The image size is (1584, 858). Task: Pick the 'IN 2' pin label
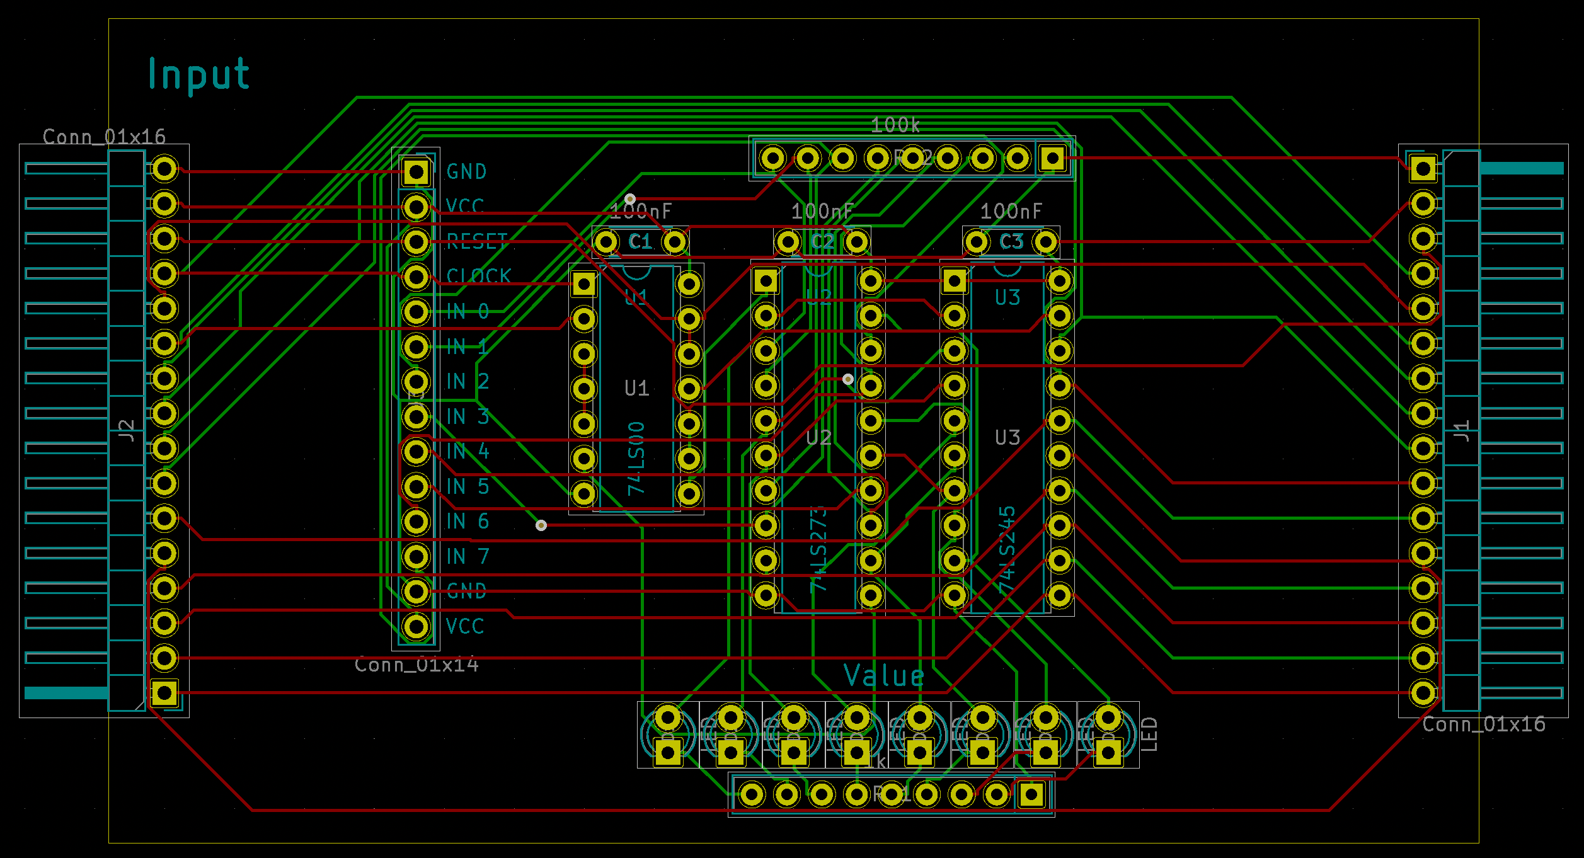coord(468,381)
